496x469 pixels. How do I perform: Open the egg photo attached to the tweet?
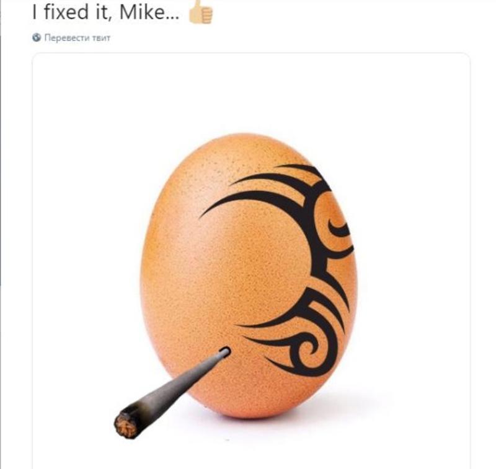(x=251, y=261)
